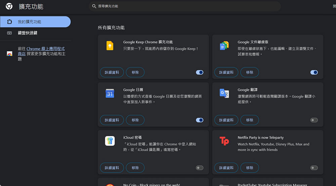Click the Google 日曆 title text
Viewport: 336px width, 186px height.
point(133,90)
